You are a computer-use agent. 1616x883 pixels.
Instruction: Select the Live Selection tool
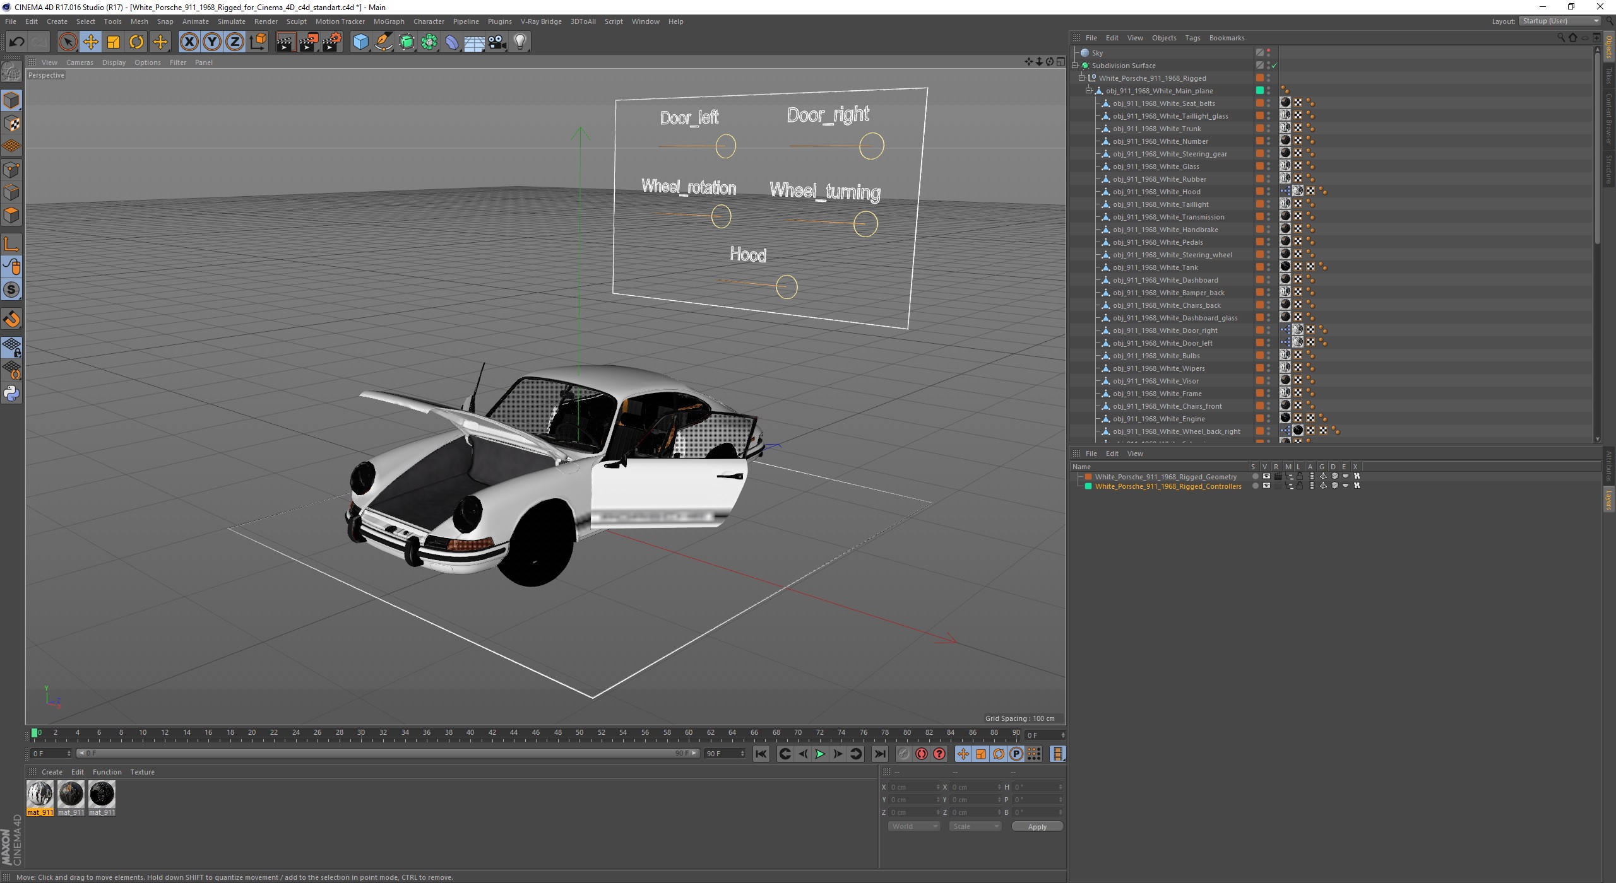pos(68,42)
